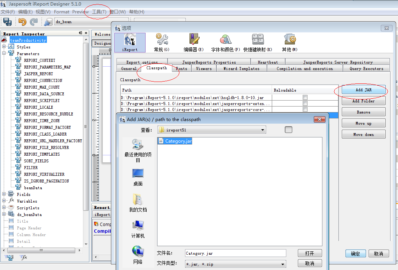Image resolution: width=398 pixels, height=270 pixels.
Task: Close the Report Inspector panel
Action: pos(86,33)
